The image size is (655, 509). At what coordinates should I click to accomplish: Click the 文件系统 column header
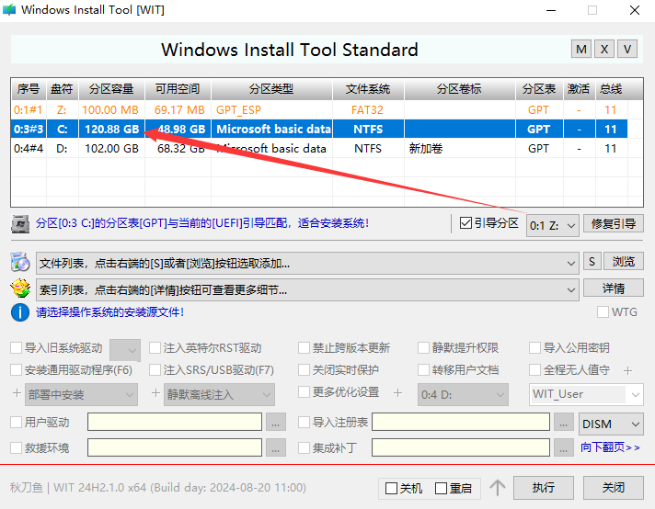tap(368, 89)
